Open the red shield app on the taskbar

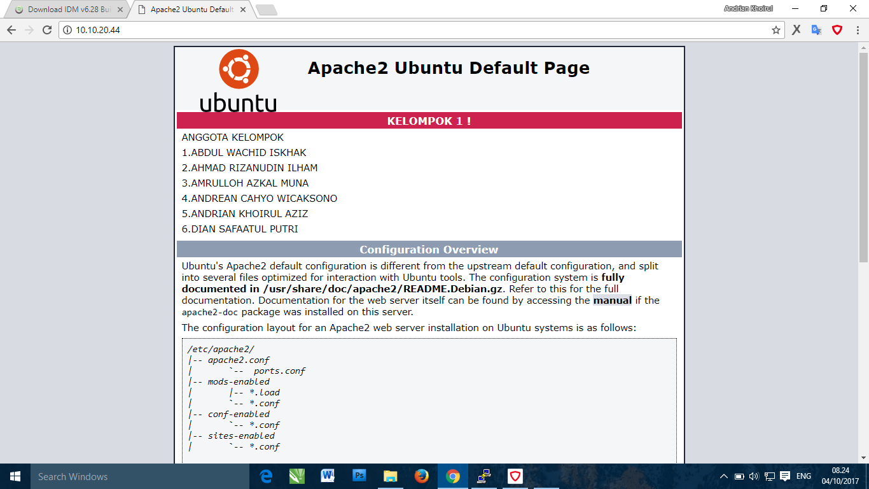[515, 476]
